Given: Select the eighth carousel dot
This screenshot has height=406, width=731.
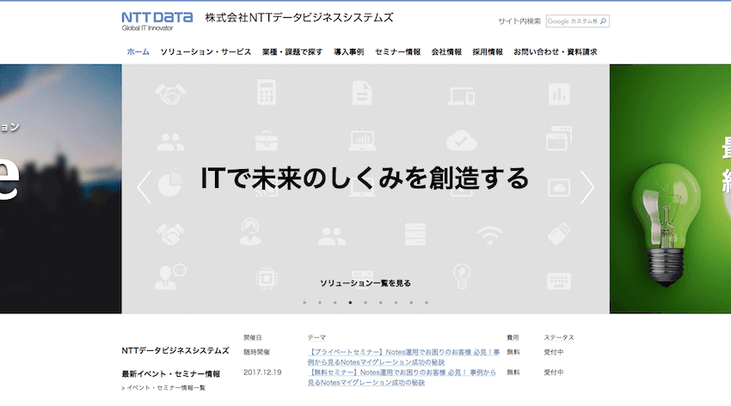Looking at the screenshot, I should [x=411, y=302].
